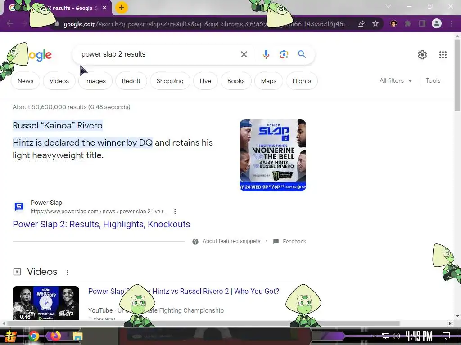Open Google Lens image search icon
Image resolution: width=461 pixels, height=345 pixels.
[284, 54]
